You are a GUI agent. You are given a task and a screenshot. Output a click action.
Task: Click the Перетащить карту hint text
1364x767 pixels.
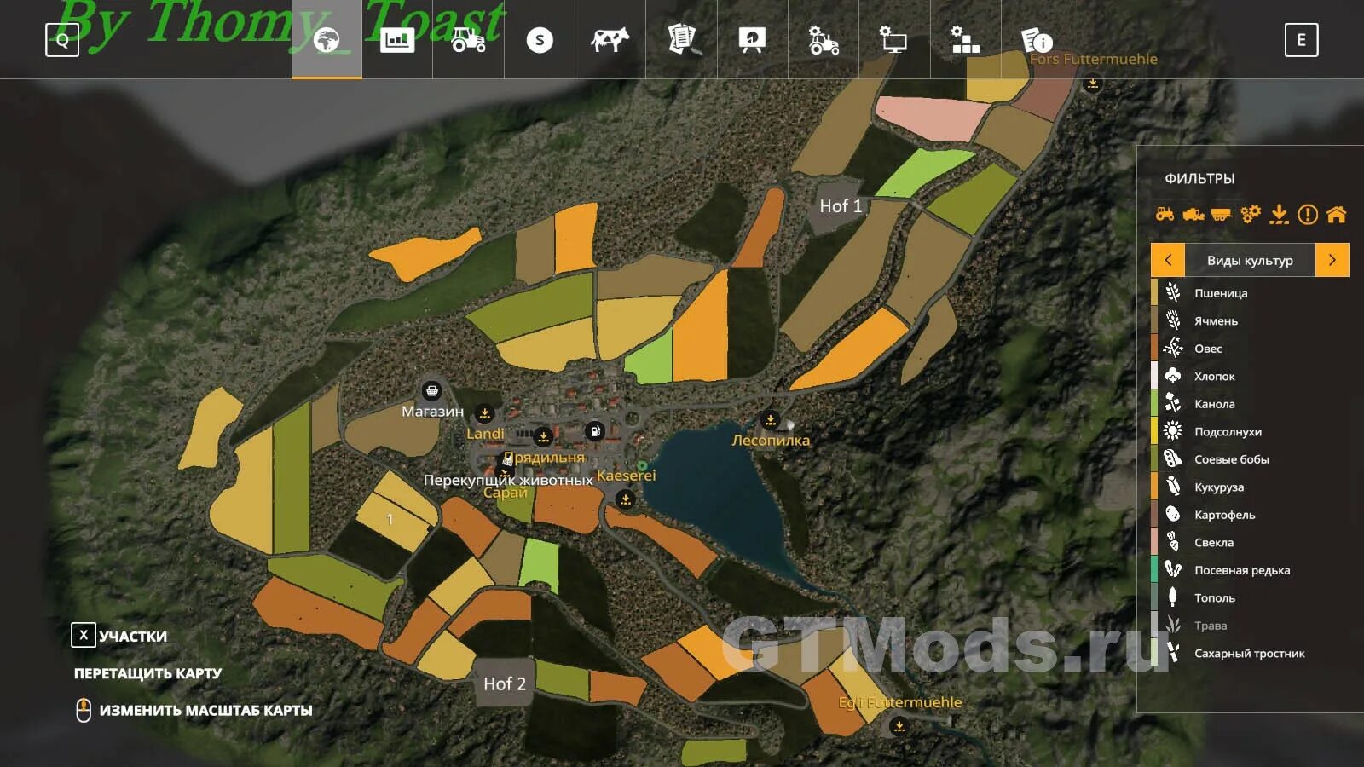(147, 673)
